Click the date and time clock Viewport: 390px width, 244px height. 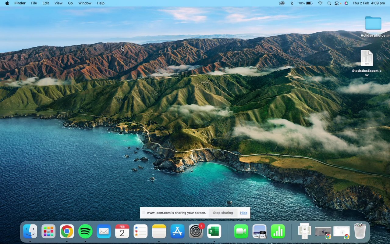369,3
